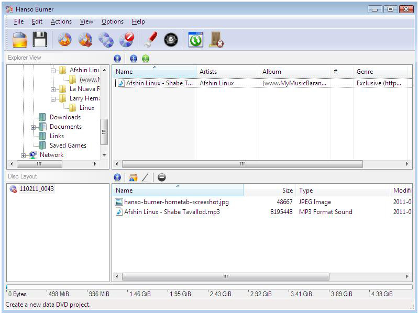
Task: Click the green plus add-all icon in Explorer View
Action: pyautogui.click(x=146, y=59)
